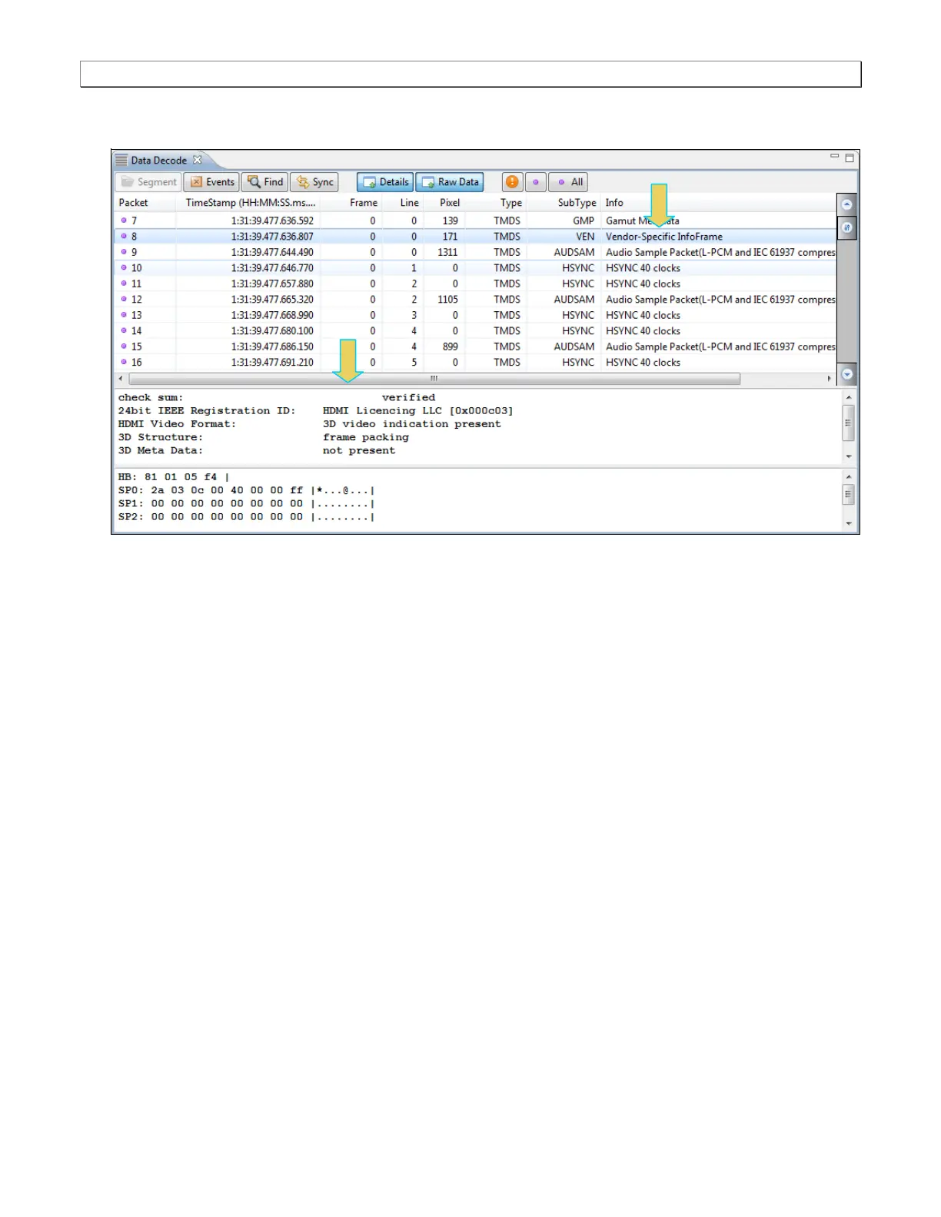The image size is (941, 1217).
Task: Select packet 15 row number
Action: pyautogui.click(x=136, y=347)
